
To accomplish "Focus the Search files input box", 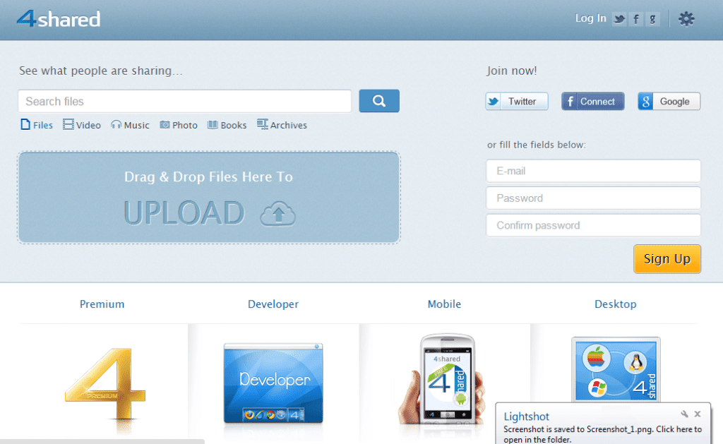I will point(184,102).
